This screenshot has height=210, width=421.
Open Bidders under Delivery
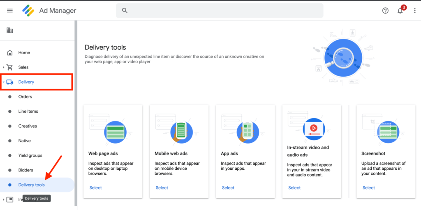[26, 170]
